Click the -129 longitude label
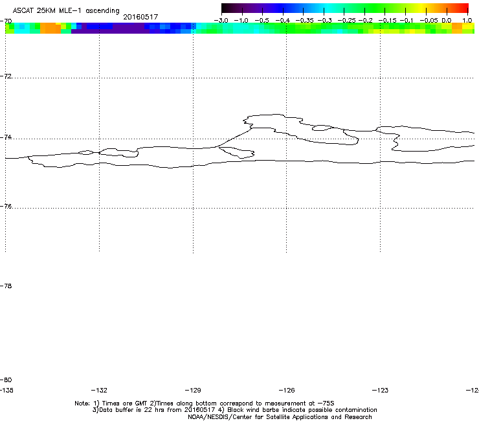479x421 pixels. tap(193, 390)
